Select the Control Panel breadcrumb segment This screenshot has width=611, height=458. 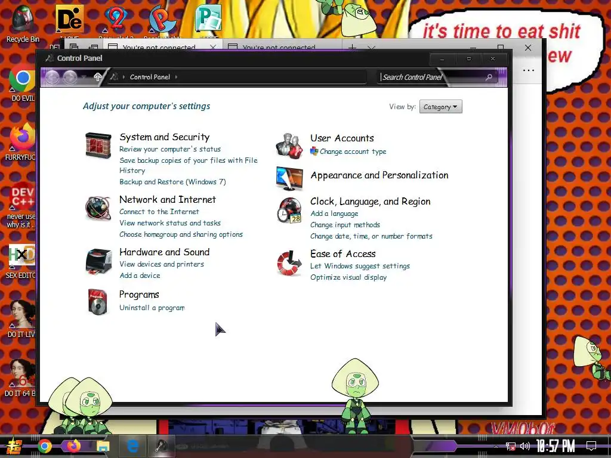click(x=150, y=77)
